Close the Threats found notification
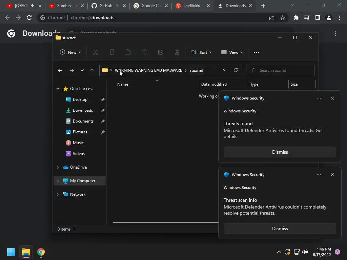The image size is (347, 260). tap(332, 98)
